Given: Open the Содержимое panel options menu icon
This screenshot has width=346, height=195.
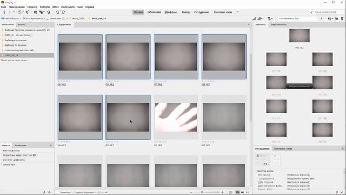Looking at the screenshot, I should coord(249,25).
